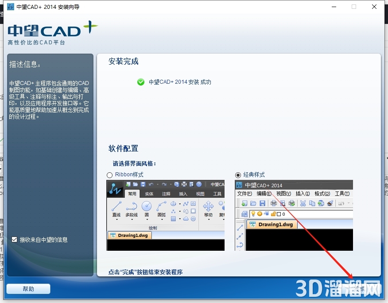Click the format painter brush icon in classic toolbar

[x=330, y=203]
